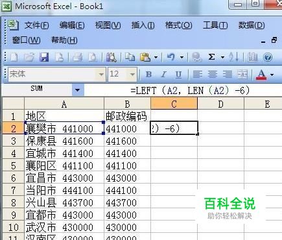Screen dimensions: 282x240
Task: Select row 5 header
Action: (13, 166)
